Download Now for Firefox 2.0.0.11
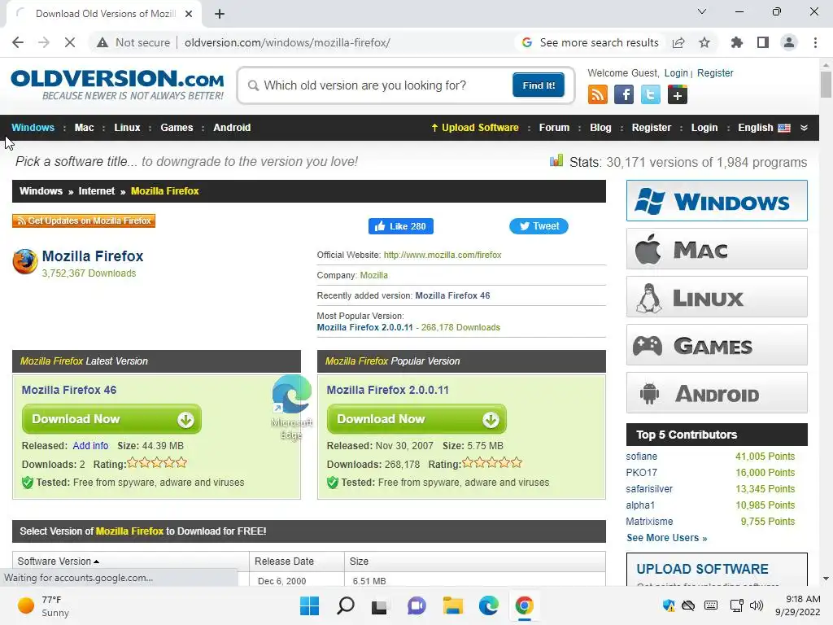 (x=416, y=419)
